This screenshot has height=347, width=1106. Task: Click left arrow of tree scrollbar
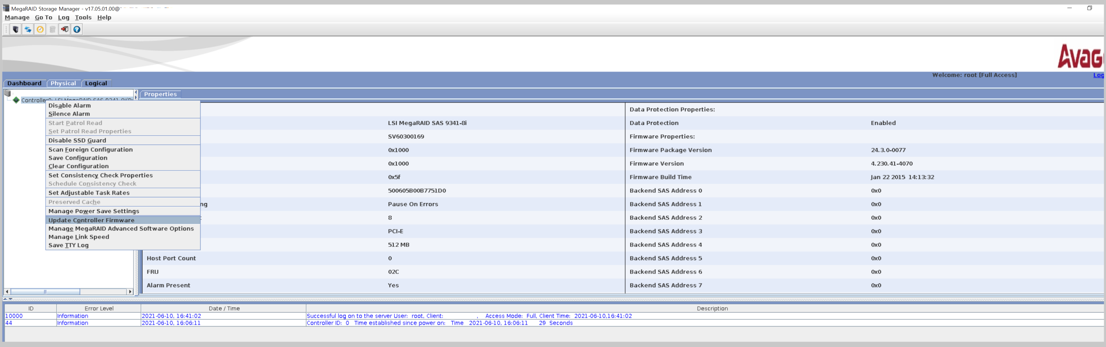click(7, 291)
